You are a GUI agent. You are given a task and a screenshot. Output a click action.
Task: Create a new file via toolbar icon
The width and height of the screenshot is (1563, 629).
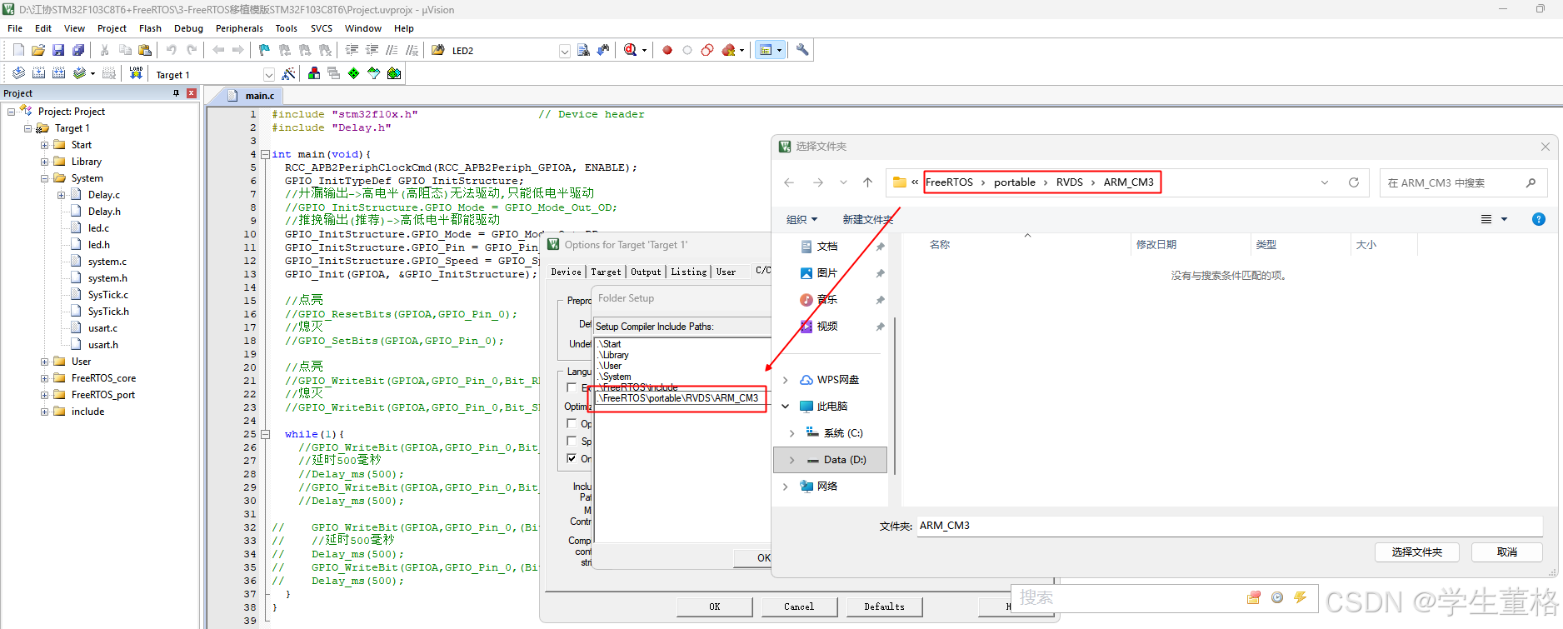18,50
